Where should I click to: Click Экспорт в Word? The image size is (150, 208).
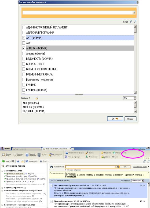pyautogui.click(x=32, y=161)
